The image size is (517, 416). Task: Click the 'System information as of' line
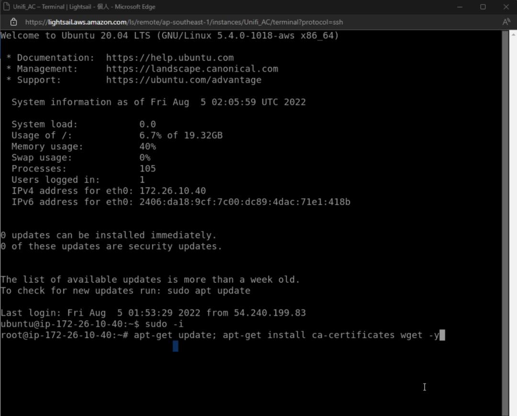point(158,102)
